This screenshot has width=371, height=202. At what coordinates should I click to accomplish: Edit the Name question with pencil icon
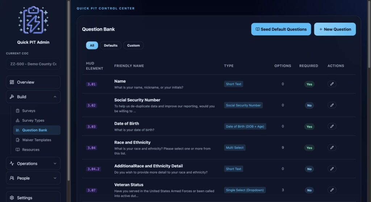[332, 84]
